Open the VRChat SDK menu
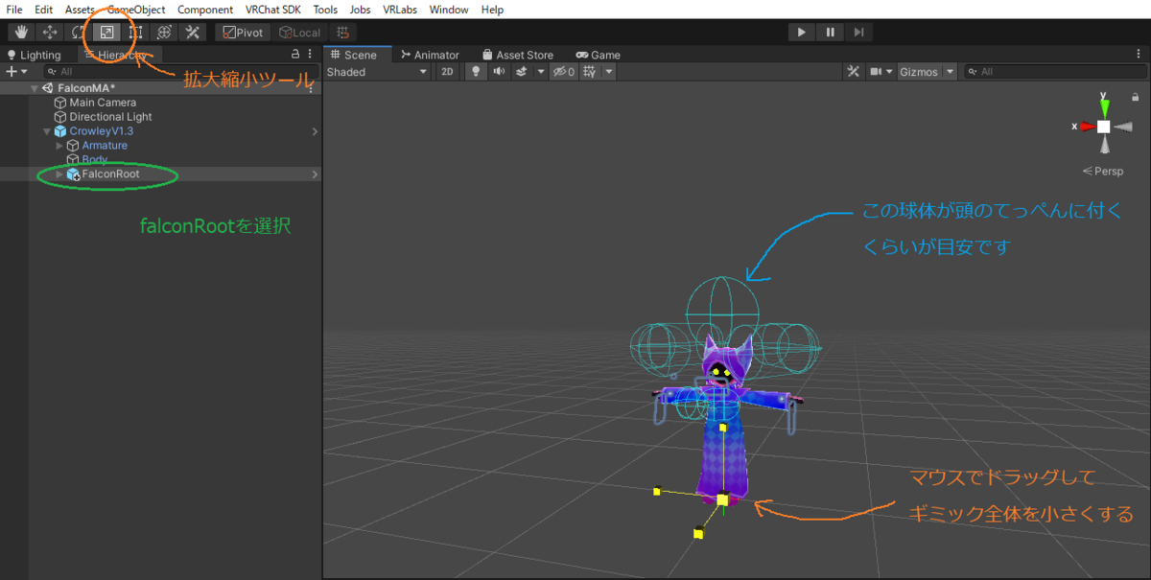Image resolution: width=1151 pixels, height=580 pixels. (273, 10)
